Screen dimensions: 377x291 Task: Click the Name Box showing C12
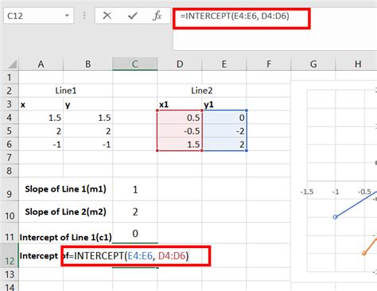coord(39,16)
